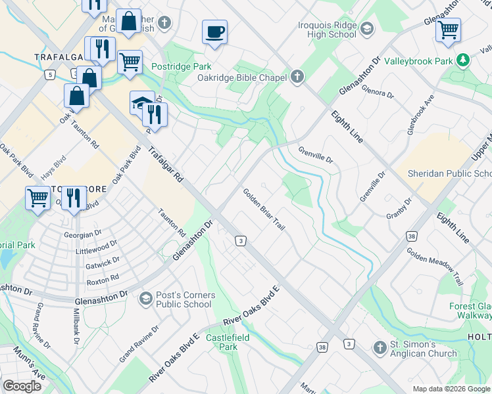Click the Post's Corners Public School icon
Viewport: 492px width, 394px height.
[145, 299]
